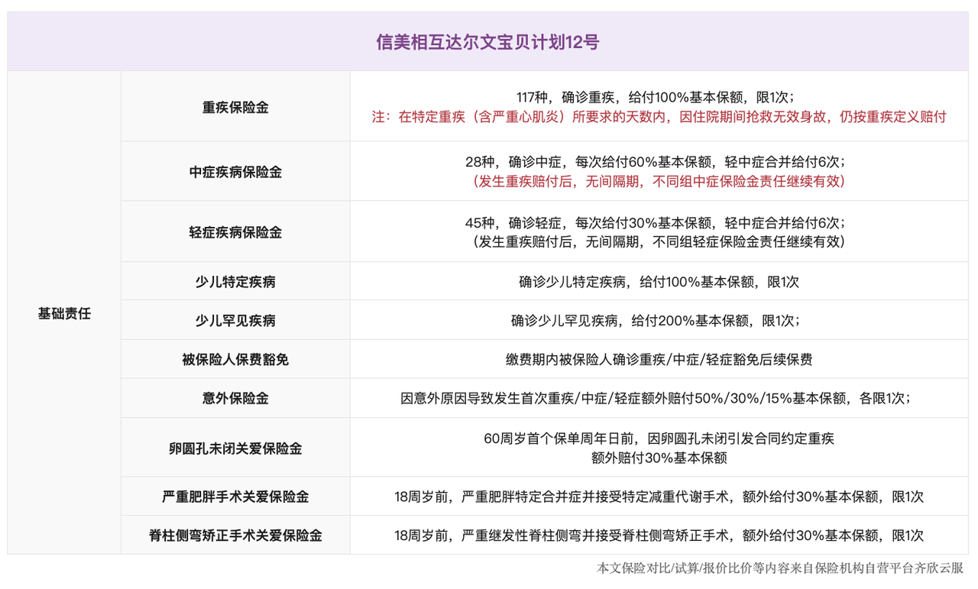
Task: Select the 轻症疾病保险金 row label
Action: [235, 232]
